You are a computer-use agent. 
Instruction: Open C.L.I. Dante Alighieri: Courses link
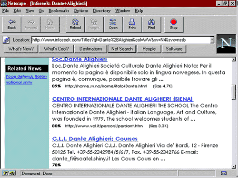click(x=95, y=139)
